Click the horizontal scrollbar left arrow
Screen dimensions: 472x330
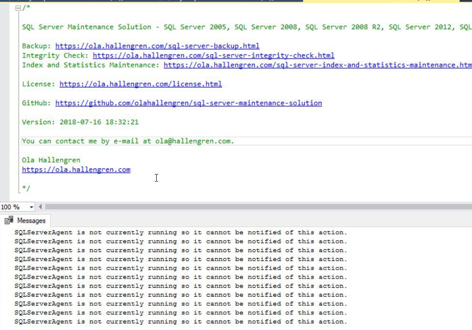[40, 207]
